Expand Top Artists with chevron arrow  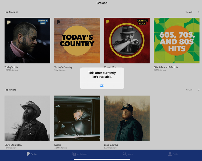pos(199,90)
